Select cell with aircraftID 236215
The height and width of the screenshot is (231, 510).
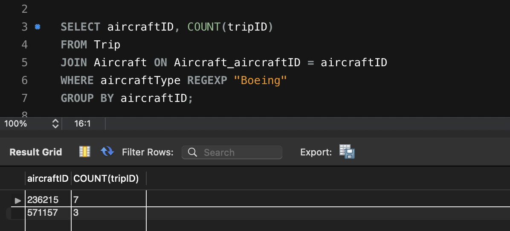pos(48,200)
